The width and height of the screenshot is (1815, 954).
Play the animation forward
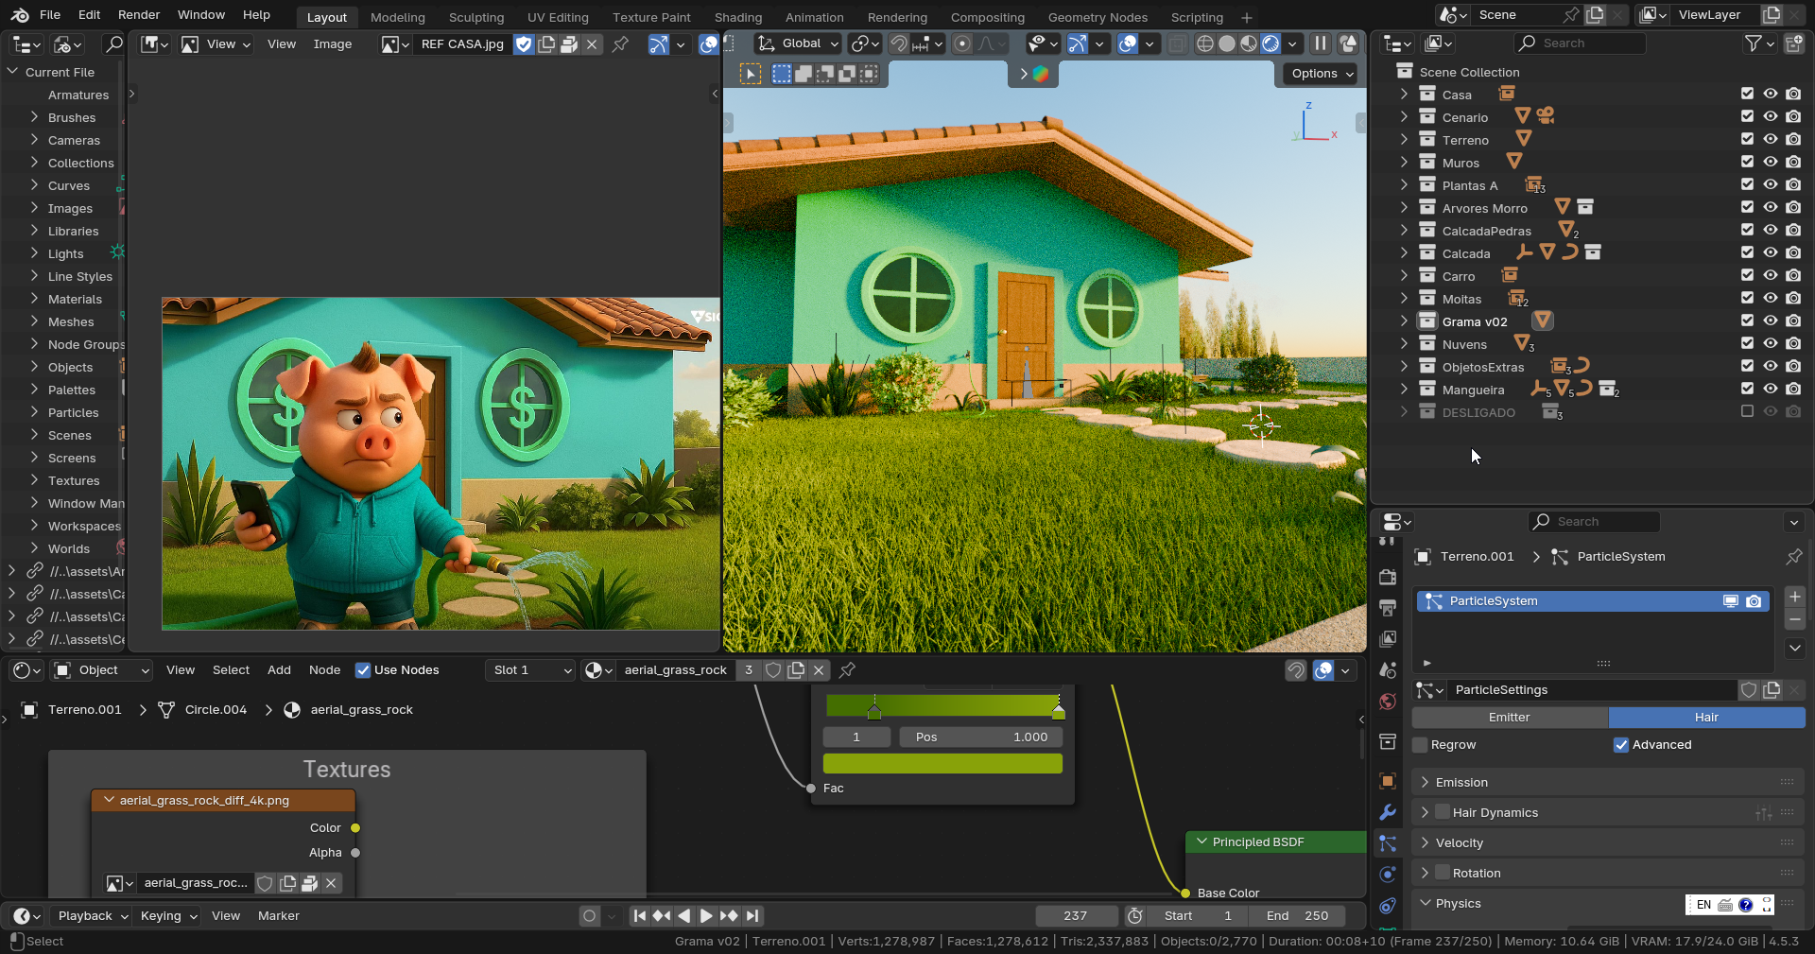706,915
